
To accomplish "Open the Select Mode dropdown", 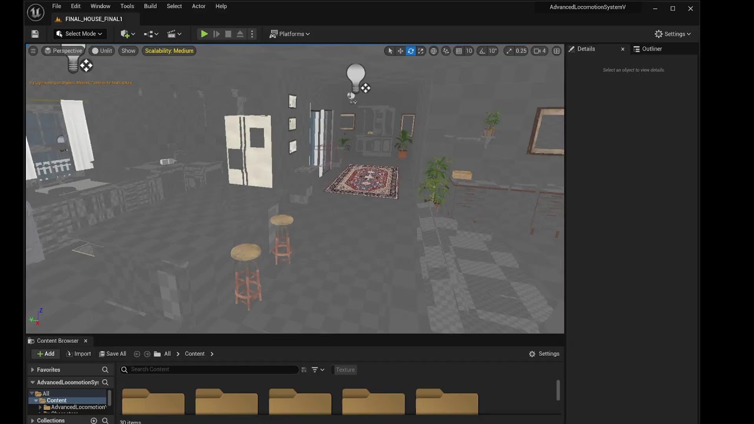I will tap(79, 34).
